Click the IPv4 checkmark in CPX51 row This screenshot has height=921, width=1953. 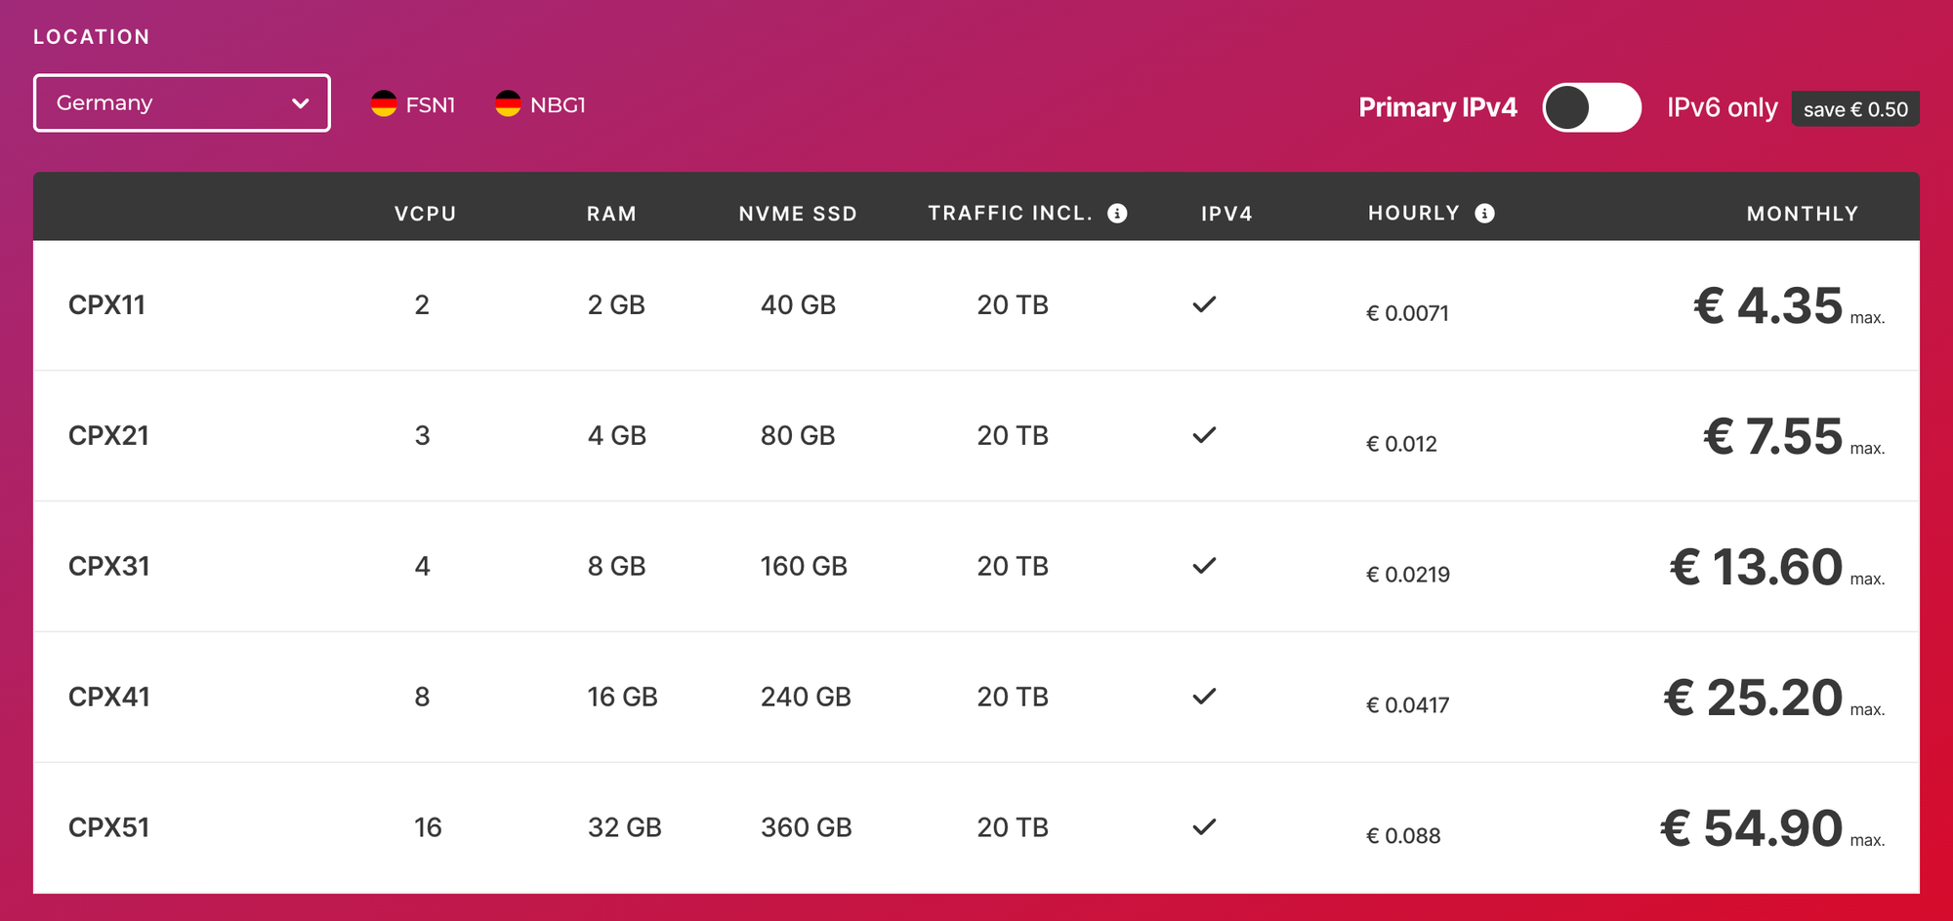pyautogui.click(x=1204, y=827)
